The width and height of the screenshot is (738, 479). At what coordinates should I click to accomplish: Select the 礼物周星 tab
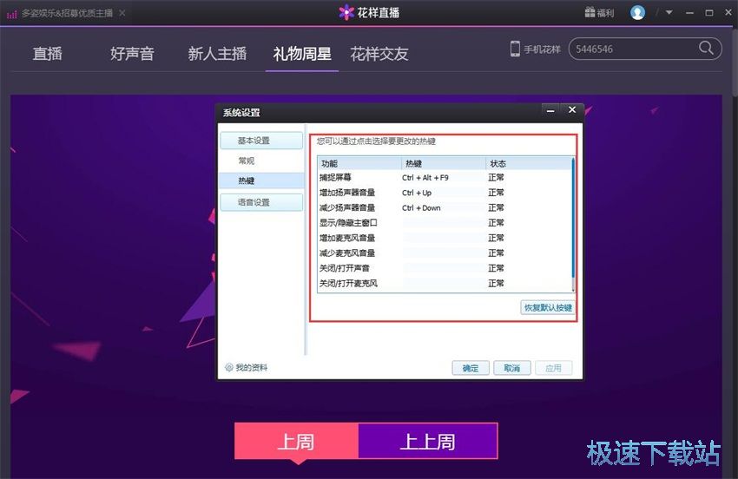click(x=302, y=54)
